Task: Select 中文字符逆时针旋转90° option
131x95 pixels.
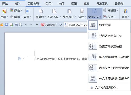Action: tap(109, 78)
